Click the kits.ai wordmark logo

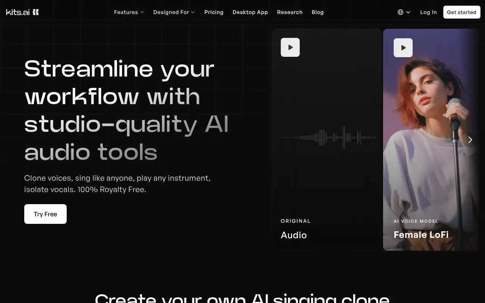[18, 12]
